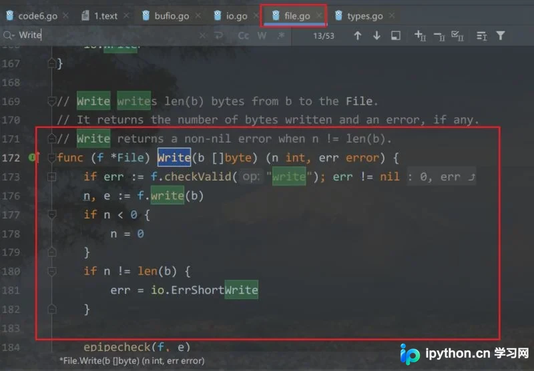Go to previous occurrence arrow
The image size is (534, 371).
[x=358, y=35]
